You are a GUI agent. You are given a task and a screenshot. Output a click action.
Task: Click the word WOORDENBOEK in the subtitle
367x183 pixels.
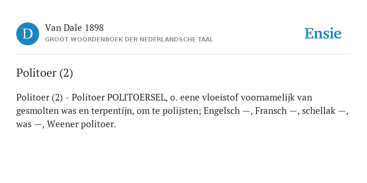91,40
